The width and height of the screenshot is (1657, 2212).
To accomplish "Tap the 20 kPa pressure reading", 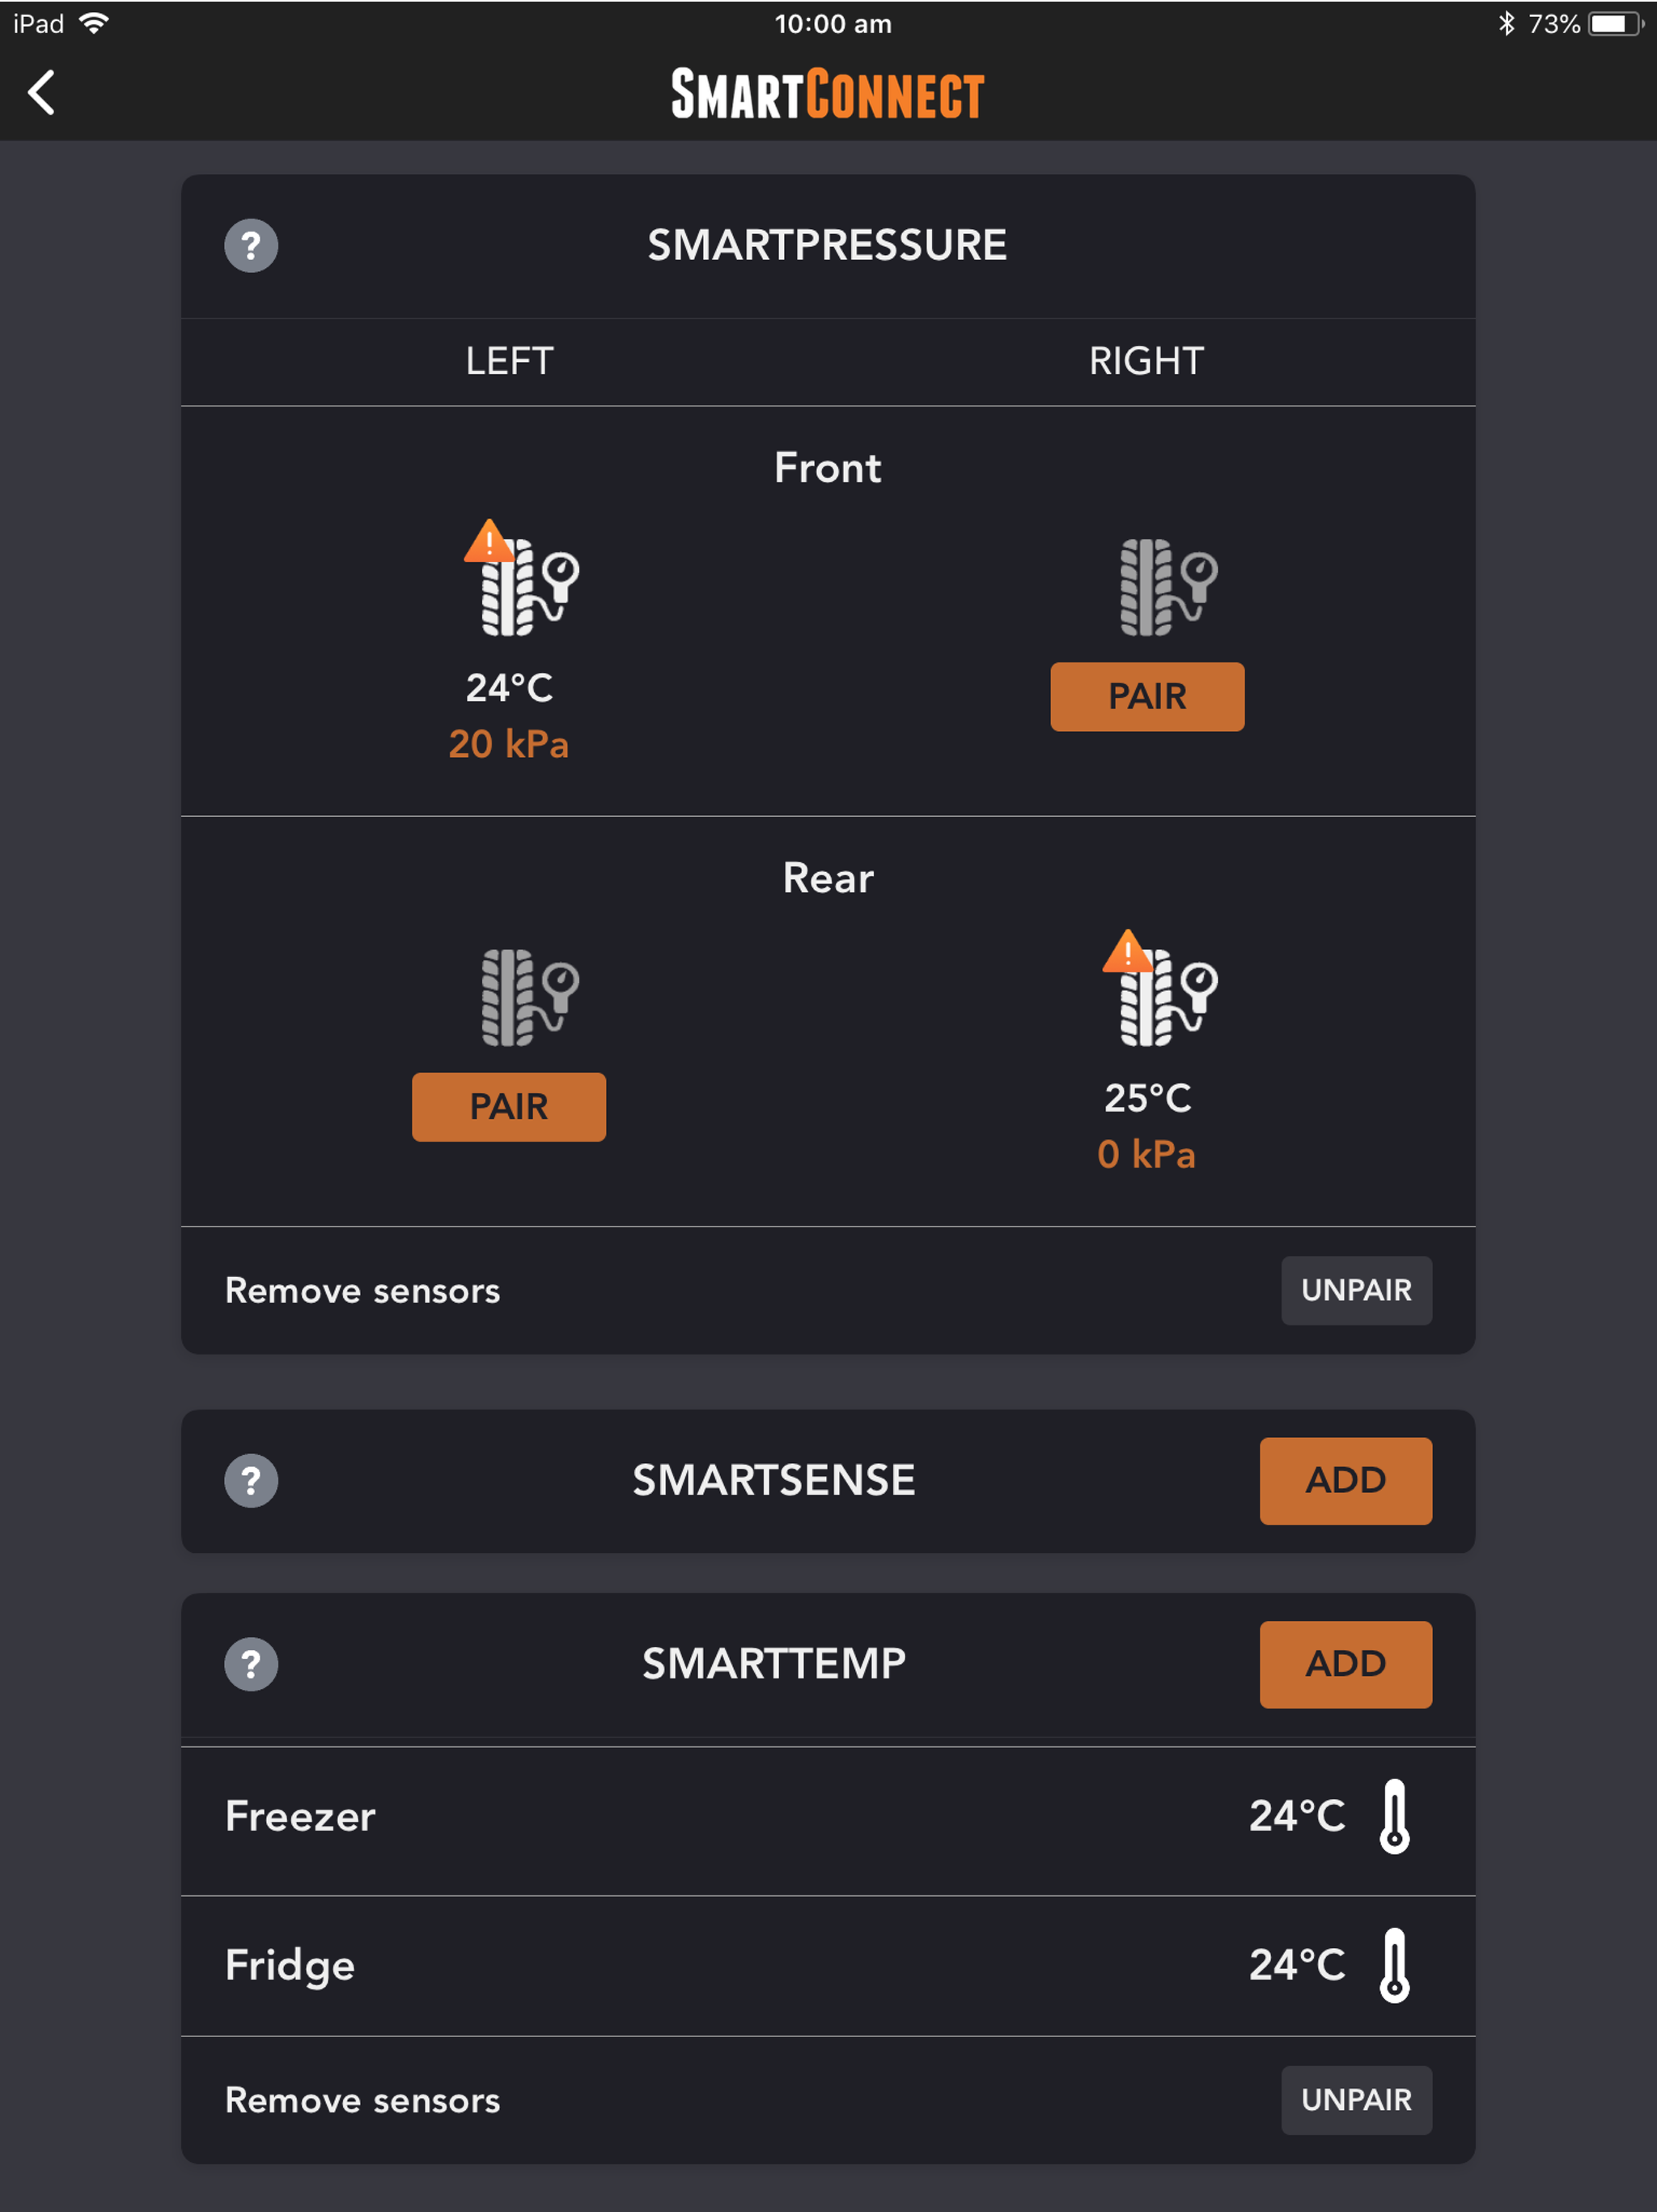I will (x=509, y=744).
